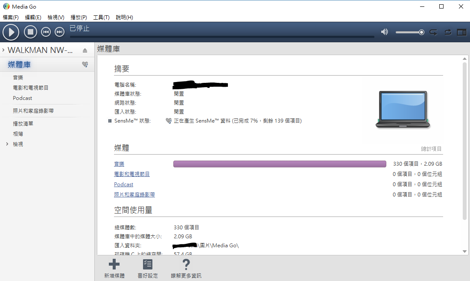
Task: Start playback with the Play button
Action: pos(11,32)
